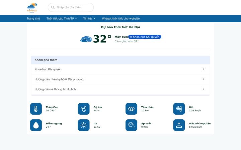The height and width of the screenshot is (150, 241).
Task: Click the dew point drop icon
Action: pyautogui.click(x=36, y=125)
